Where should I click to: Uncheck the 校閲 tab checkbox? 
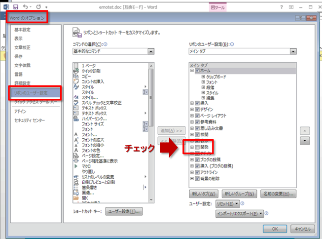coord(198,134)
